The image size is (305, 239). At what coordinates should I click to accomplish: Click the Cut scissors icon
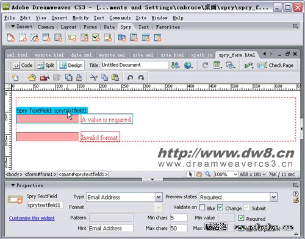pyautogui.click(x=94, y=77)
